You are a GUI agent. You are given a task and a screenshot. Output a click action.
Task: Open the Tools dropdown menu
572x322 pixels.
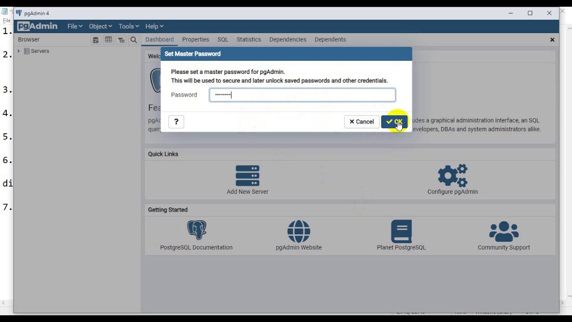coord(129,26)
